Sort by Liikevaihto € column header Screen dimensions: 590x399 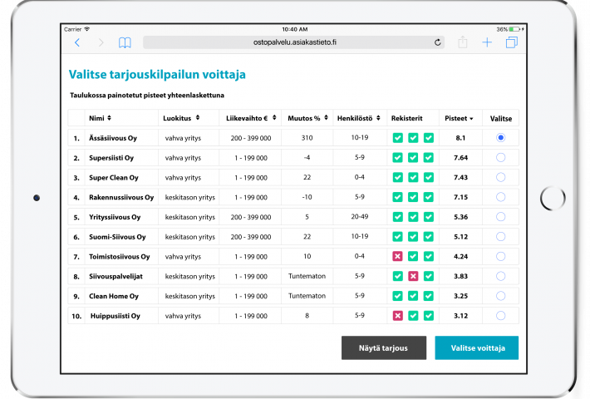click(x=249, y=118)
